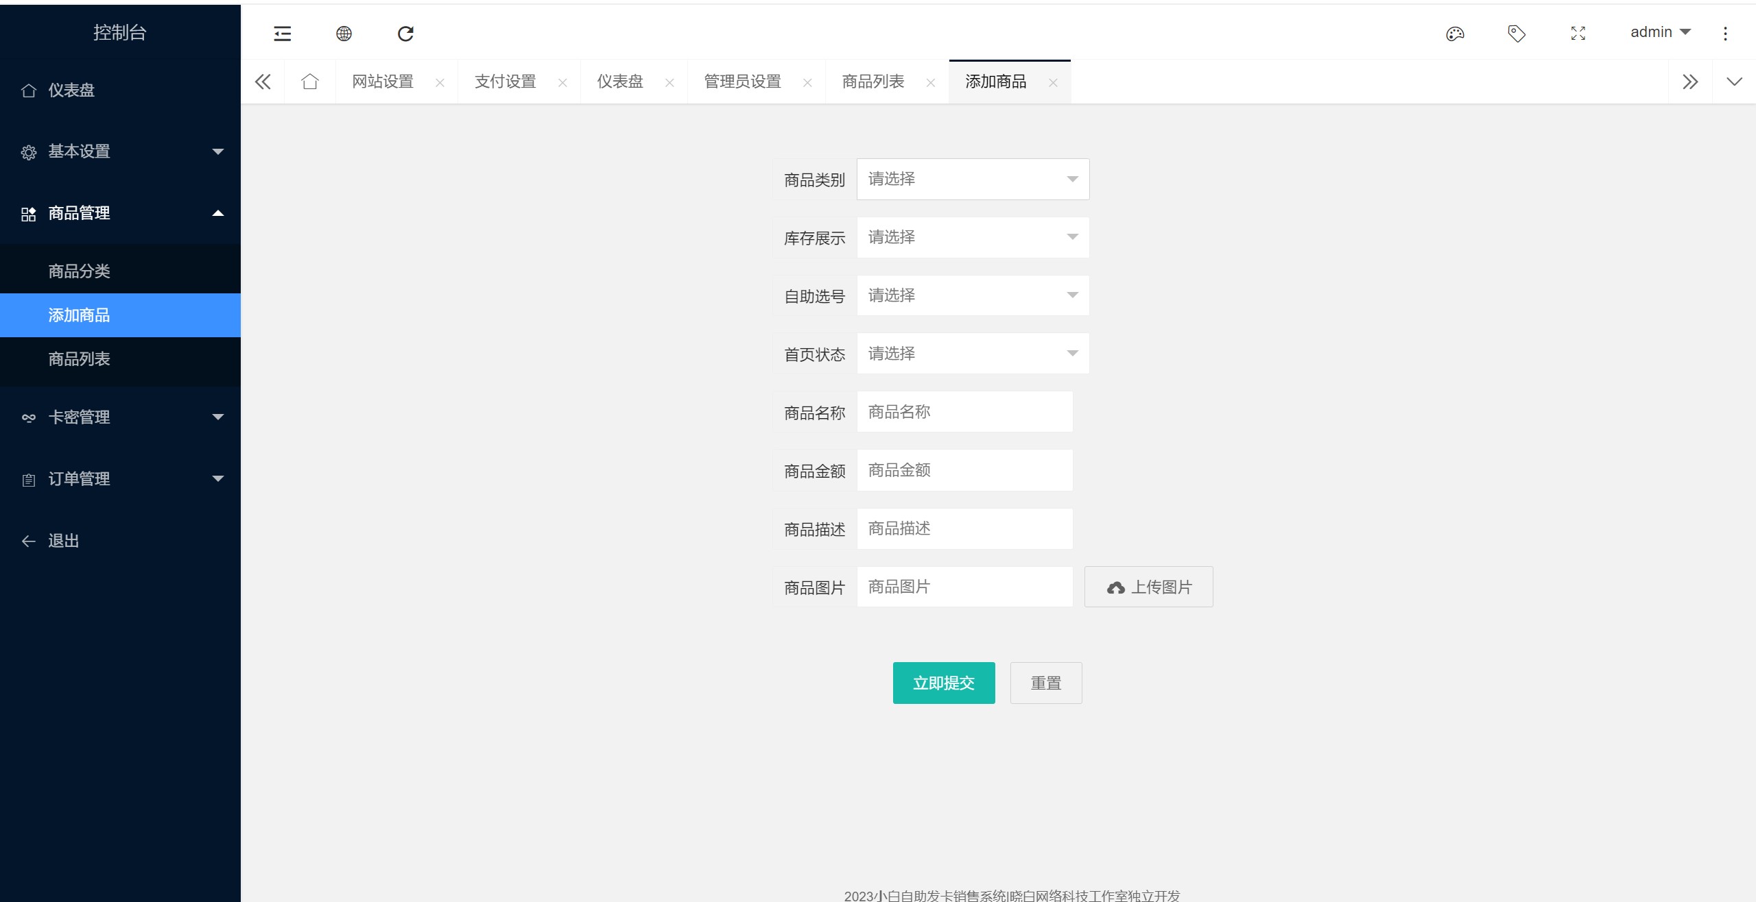Expand the 首页状态 dropdown

click(972, 354)
